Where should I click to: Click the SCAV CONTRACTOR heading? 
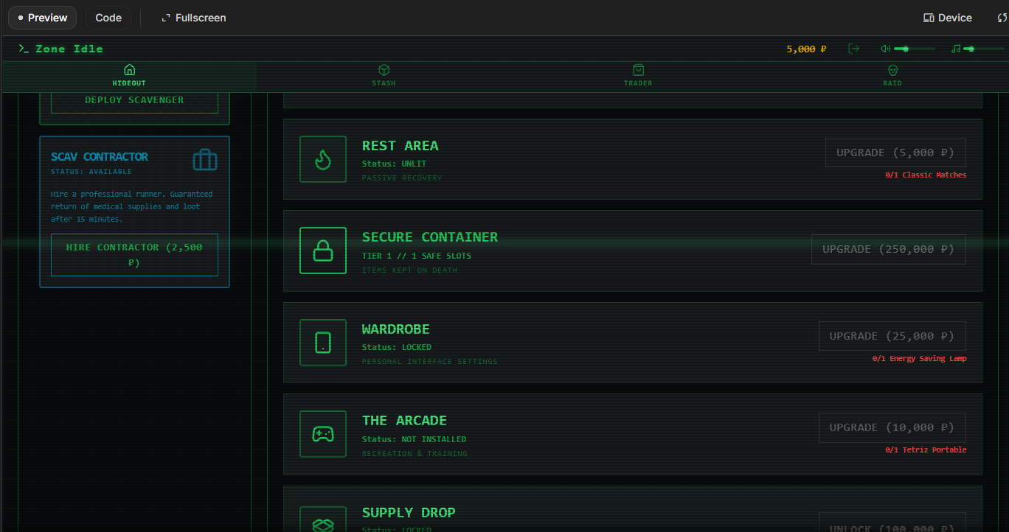(x=100, y=157)
